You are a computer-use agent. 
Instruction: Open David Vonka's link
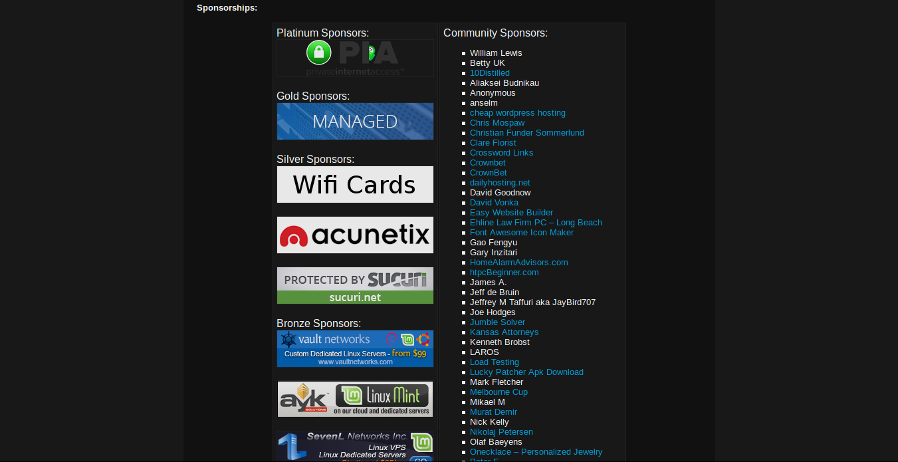point(495,203)
